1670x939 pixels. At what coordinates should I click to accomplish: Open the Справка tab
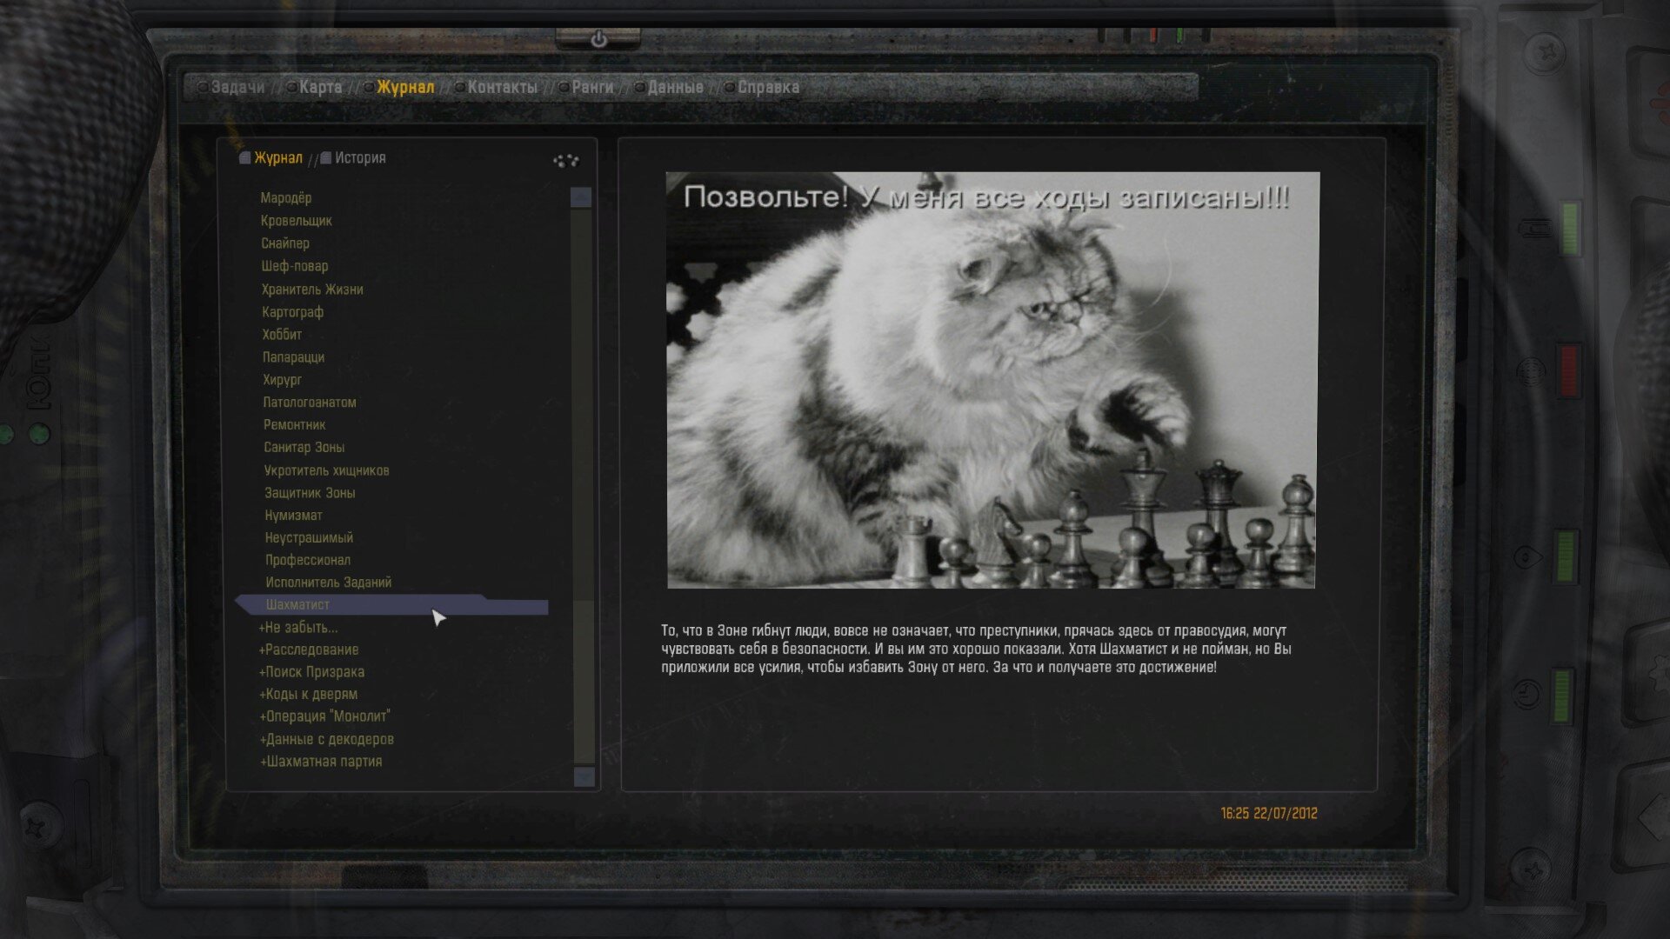767,87
